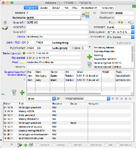
Task: Click the trash icon beside the mailing list
Action: [89, 65]
